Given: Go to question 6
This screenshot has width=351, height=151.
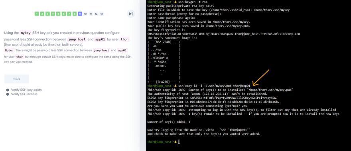Looking at the screenshot, I should point(63,14).
